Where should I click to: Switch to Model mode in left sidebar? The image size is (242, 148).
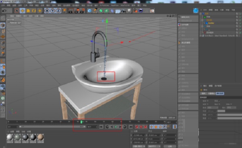point(3,25)
